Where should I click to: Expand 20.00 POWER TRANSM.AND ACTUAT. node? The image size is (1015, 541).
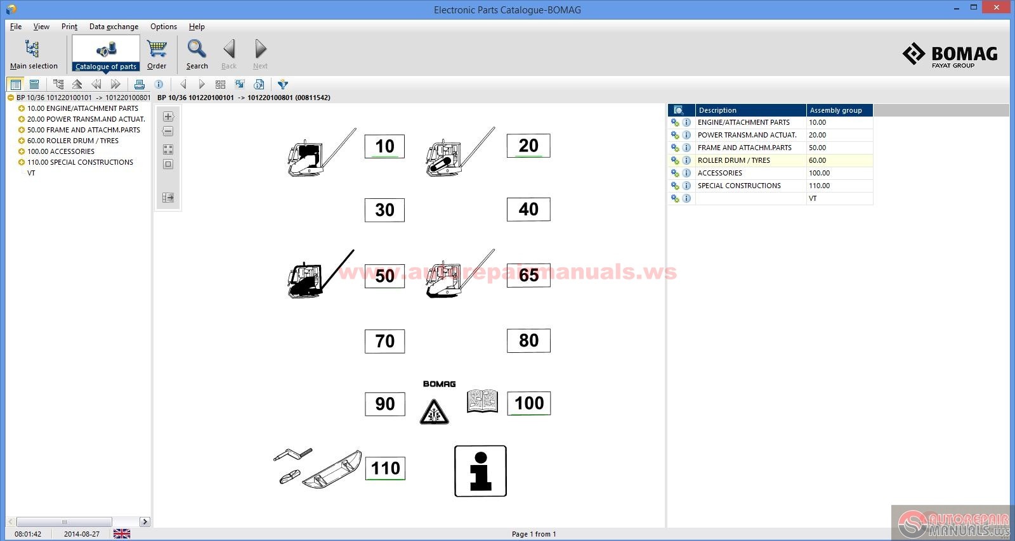(22, 119)
